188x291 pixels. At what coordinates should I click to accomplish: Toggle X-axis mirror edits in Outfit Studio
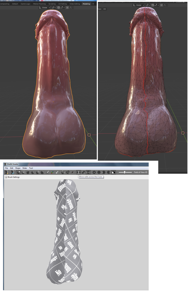coord(79,172)
